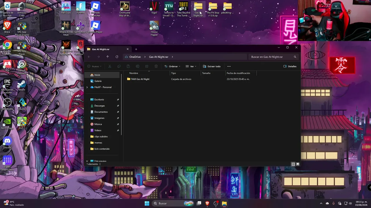Select the House Flipper desktop icon
This screenshot has width=371, height=208.
154,29
